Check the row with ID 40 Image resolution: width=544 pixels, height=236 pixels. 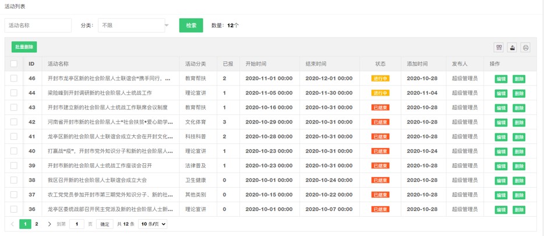14,151
